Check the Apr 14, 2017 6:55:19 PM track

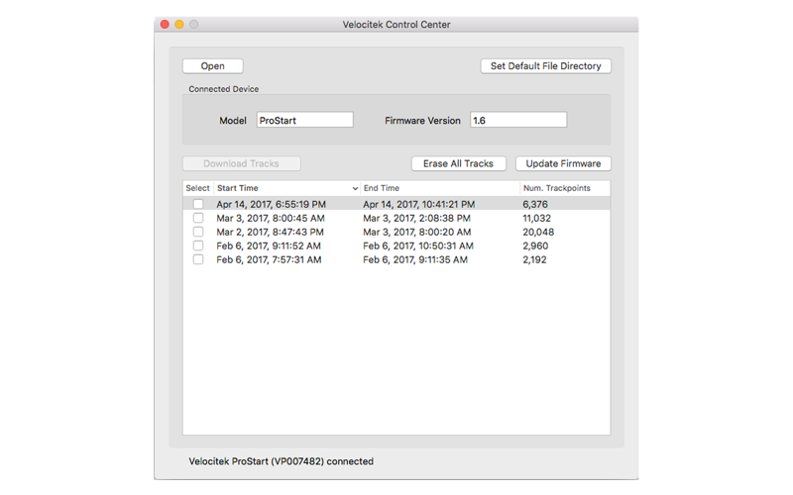(198, 204)
